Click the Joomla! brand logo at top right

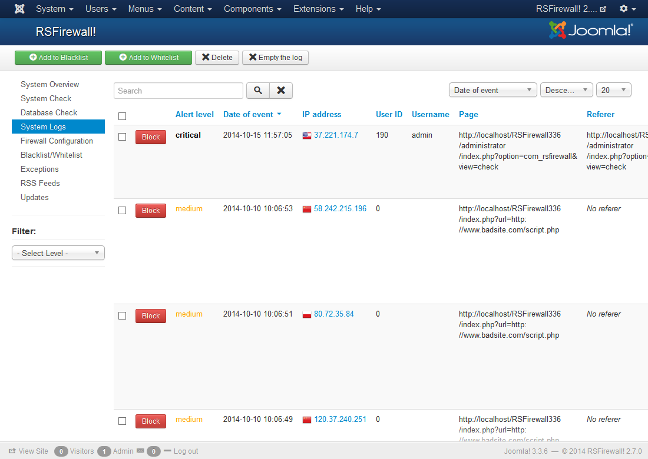point(591,30)
